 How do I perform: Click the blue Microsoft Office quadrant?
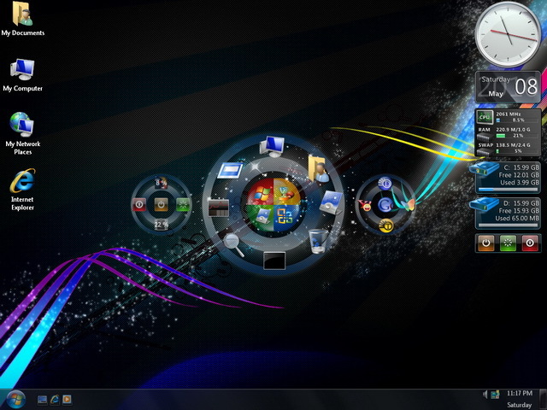point(287,218)
